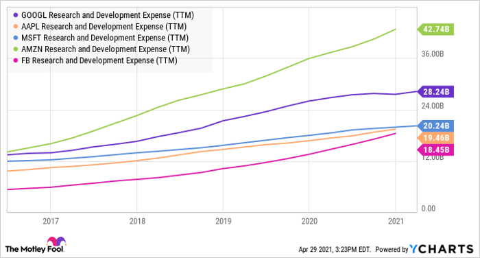Click the 2019 x-axis label
This screenshot has height=258, width=480.
click(223, 221)
